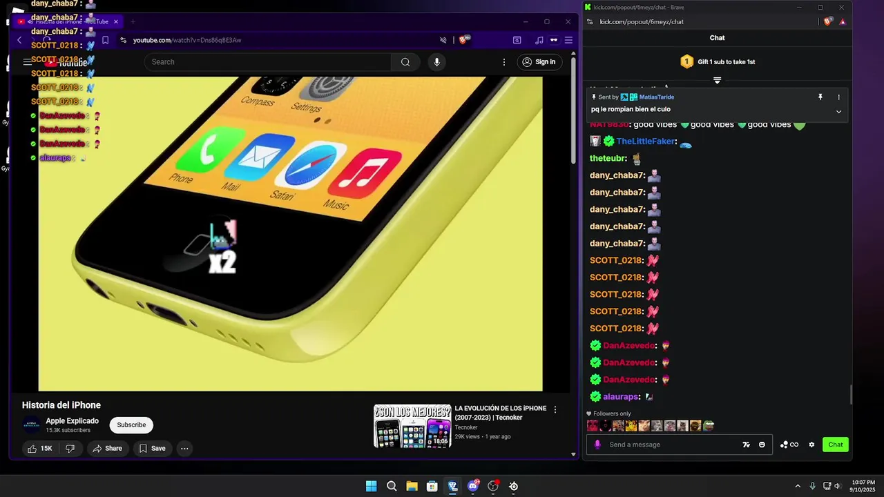This screenshot has width=884, height=497.
Task: Click the Share button under the video
Action: [x=107, y=449]
